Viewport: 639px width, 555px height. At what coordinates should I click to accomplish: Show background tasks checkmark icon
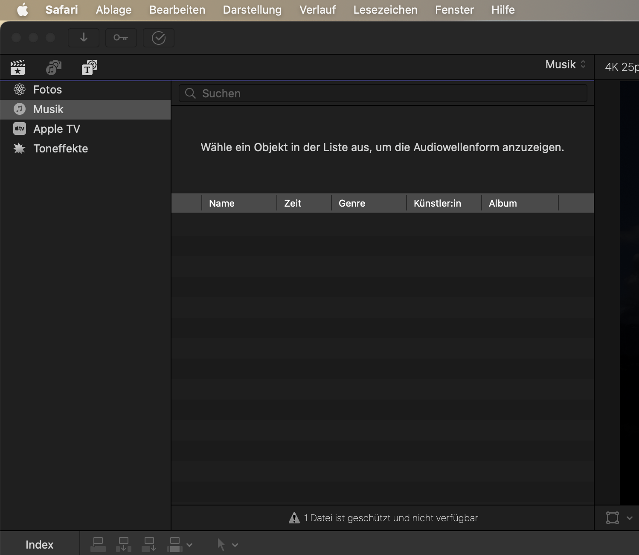pos(158,38)
